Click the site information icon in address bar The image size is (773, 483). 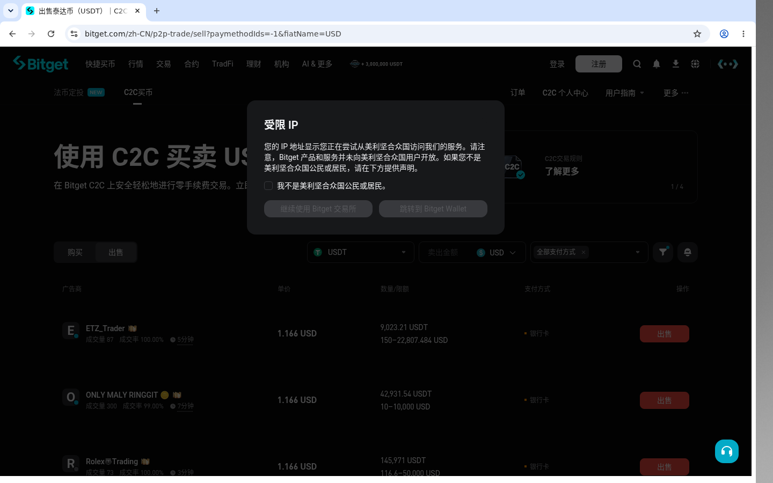click(74, 34)
